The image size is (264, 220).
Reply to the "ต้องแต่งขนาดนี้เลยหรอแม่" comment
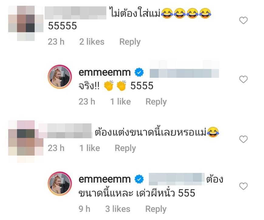[x=125, y=148]
